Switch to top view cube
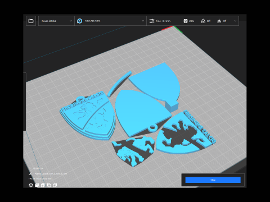This screenshot has height=202, width=270. 43,185
